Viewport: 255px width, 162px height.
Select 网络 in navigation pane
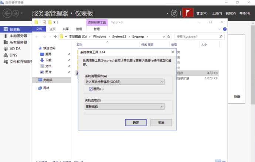pos(44,88)
